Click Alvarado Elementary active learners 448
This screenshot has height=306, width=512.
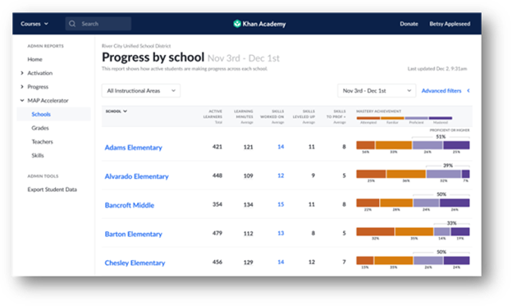coord(217,176)
